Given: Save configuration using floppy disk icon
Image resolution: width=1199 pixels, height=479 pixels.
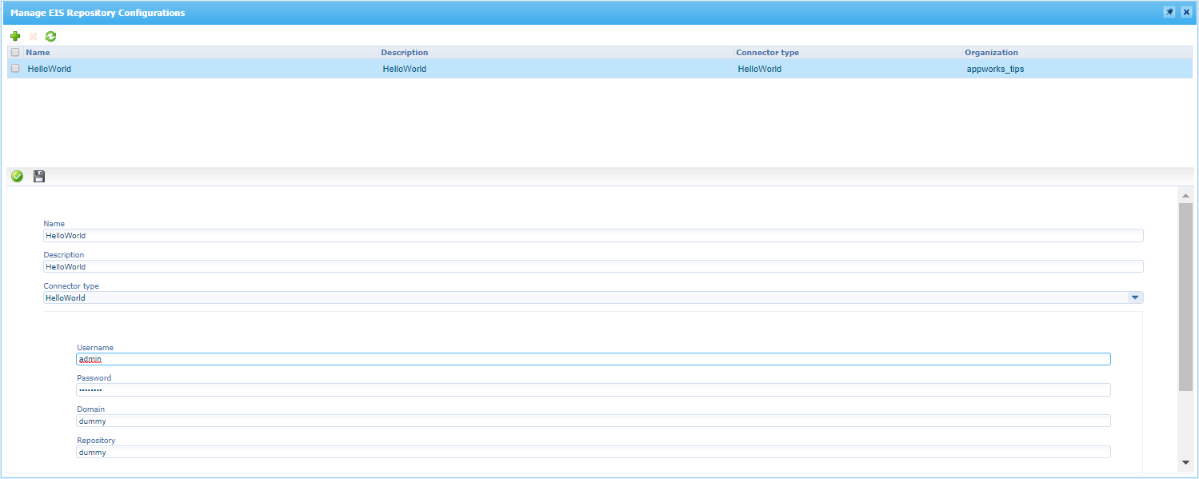Looking at the screenshot, I should pos(39,176).
